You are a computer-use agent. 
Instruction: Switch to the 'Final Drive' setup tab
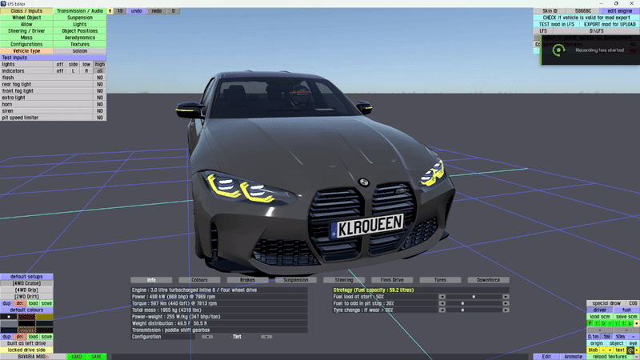click(392, 280)
